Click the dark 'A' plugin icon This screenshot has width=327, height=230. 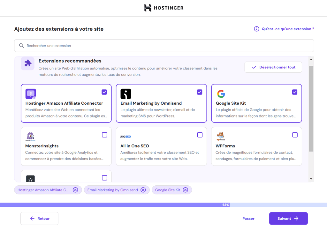point(30,179)
